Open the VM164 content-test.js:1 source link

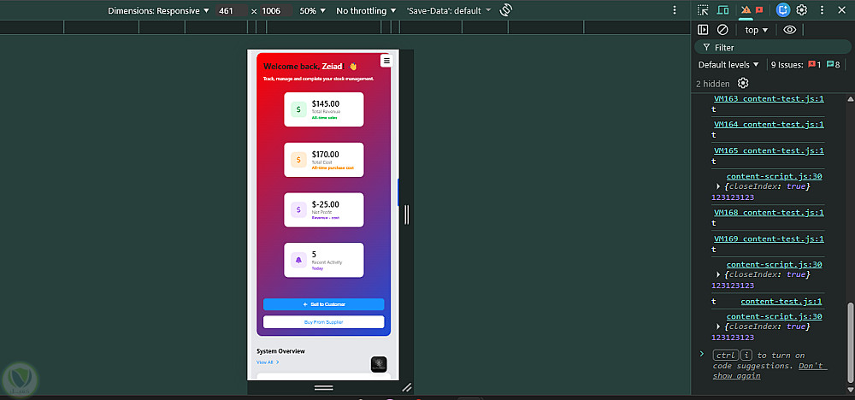tap(769, 125)
